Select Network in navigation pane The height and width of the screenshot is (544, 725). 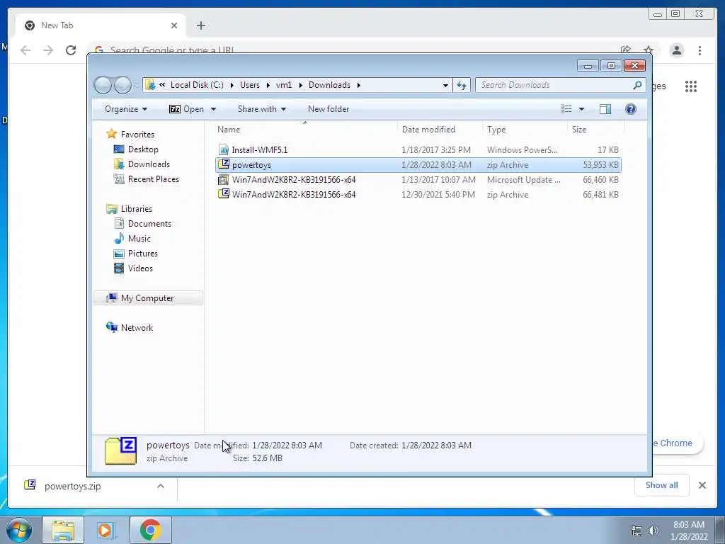point(137,327)
